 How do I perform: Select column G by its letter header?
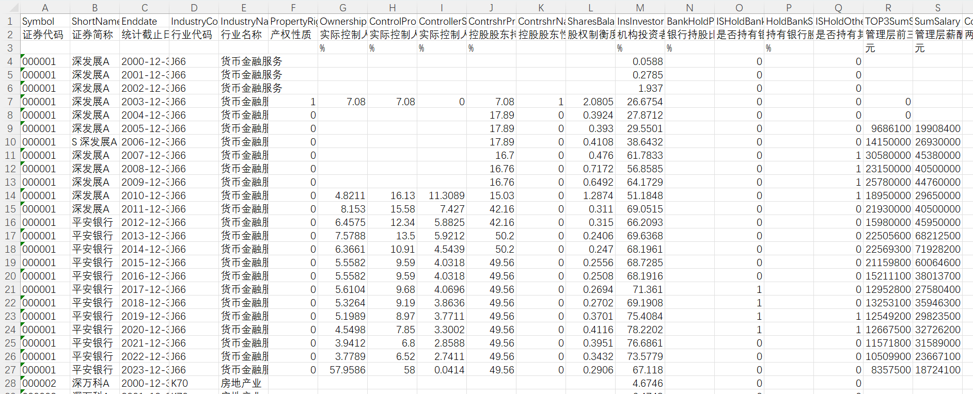tap(342, 7)
